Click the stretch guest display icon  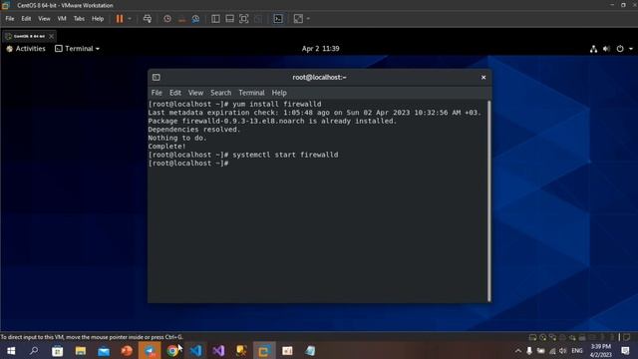coord(298,19)
